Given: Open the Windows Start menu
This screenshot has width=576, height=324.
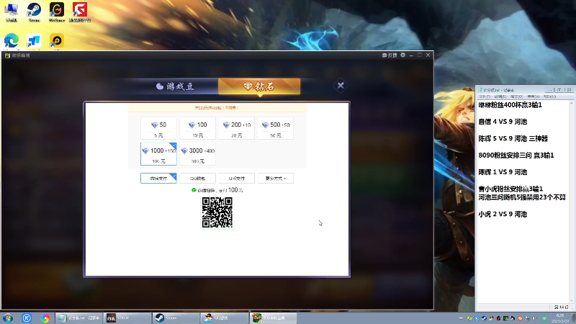Looking at the screenshot, I should click(8, 318).
